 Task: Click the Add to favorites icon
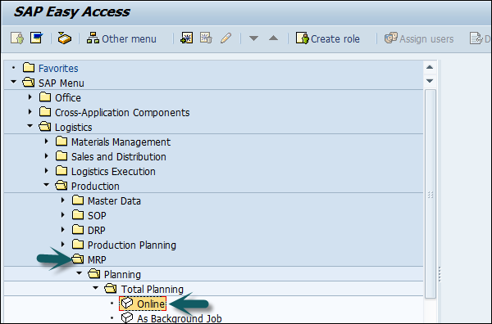(x=187, y=38)
